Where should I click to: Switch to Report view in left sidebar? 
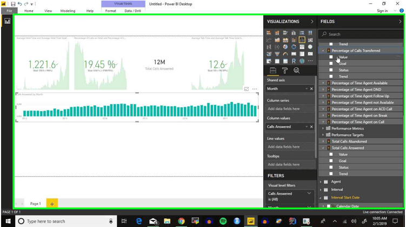tap(7, 21)
